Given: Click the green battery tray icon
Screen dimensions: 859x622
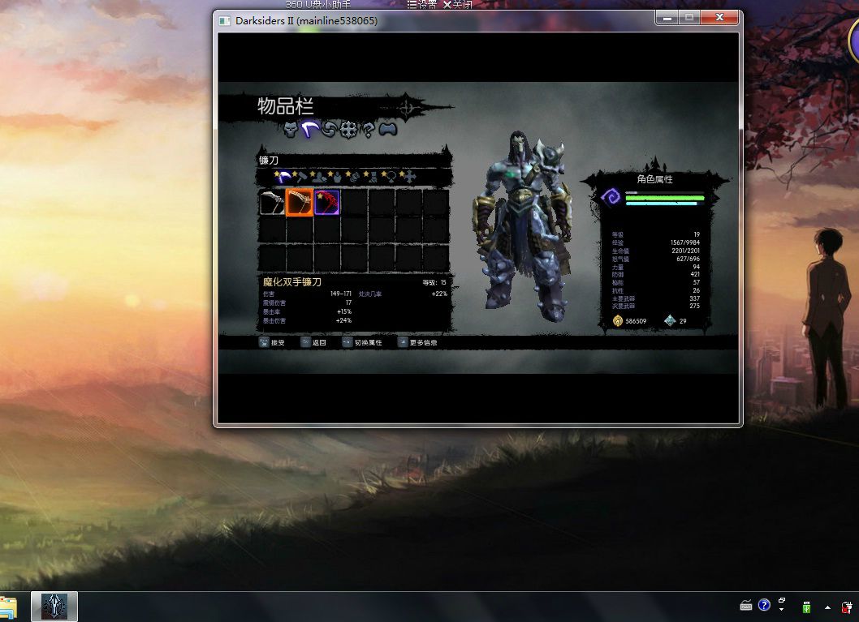Looking at the screenshot, I should pos(806,607).
